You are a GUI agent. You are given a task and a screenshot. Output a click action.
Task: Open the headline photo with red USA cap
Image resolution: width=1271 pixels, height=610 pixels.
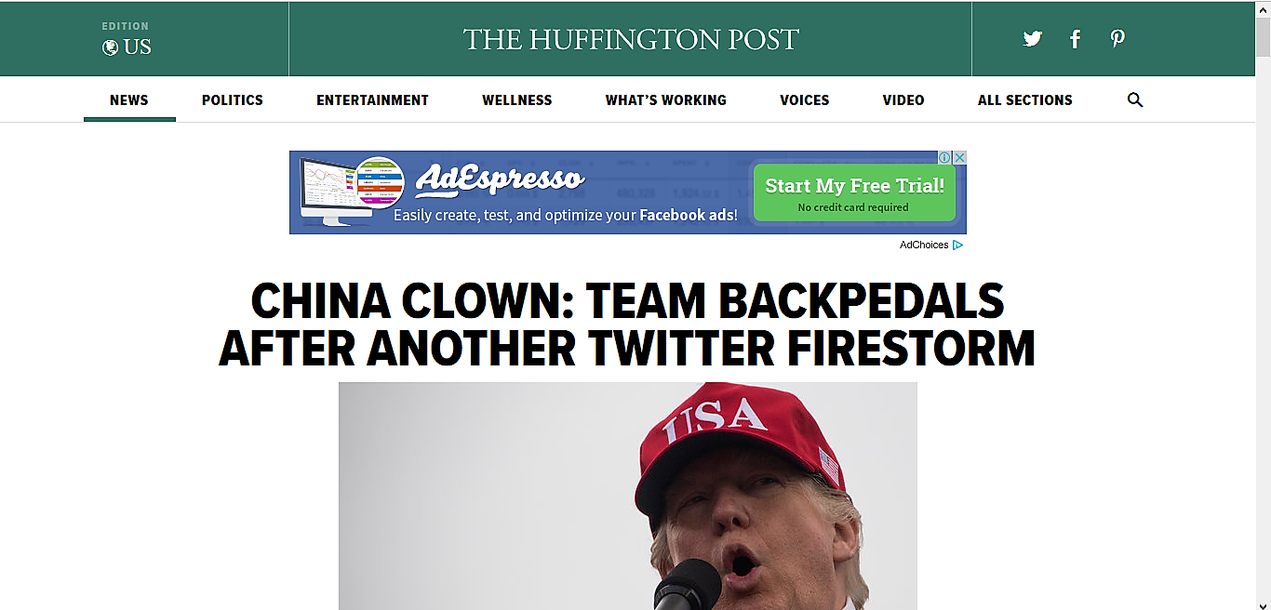tap(628, 496)
